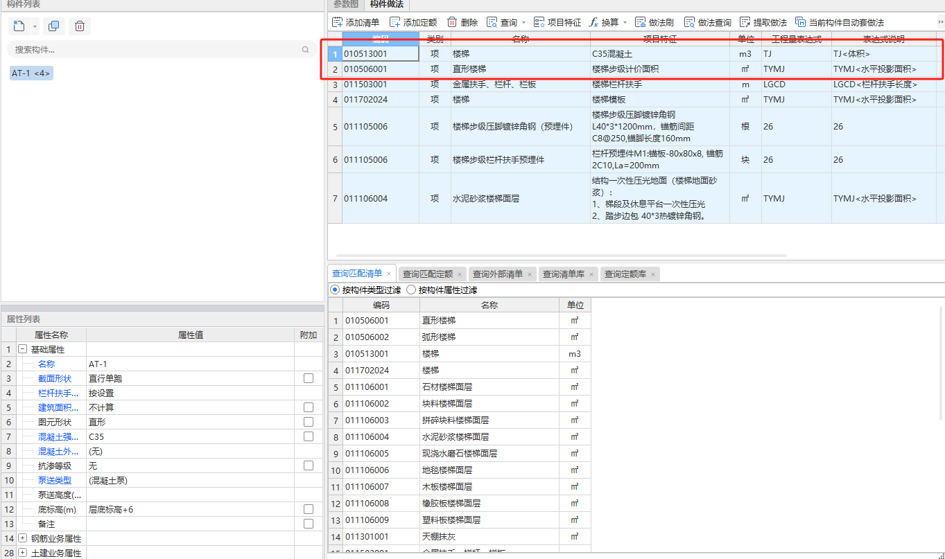Open the dropdown arrow next to 查询
This screenshot has width=945, height=559.
(x=523, y=23)
